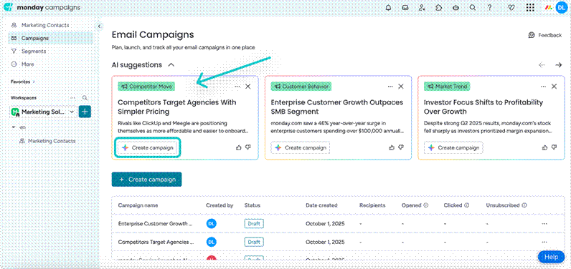Click the Opened column info icon
Image resolution: width=571 pixels, height=269 pixels.
point(426,205)
